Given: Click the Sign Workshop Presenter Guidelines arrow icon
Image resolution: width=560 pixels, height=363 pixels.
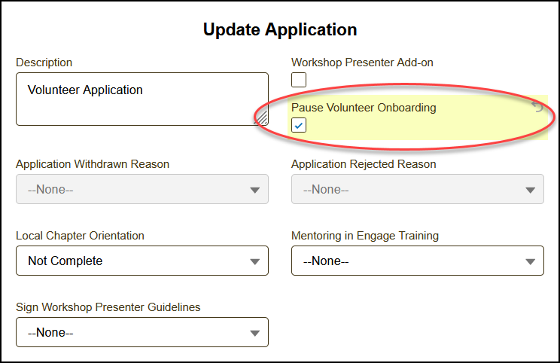Looking at the screenshot, I should tap(256, 333).
